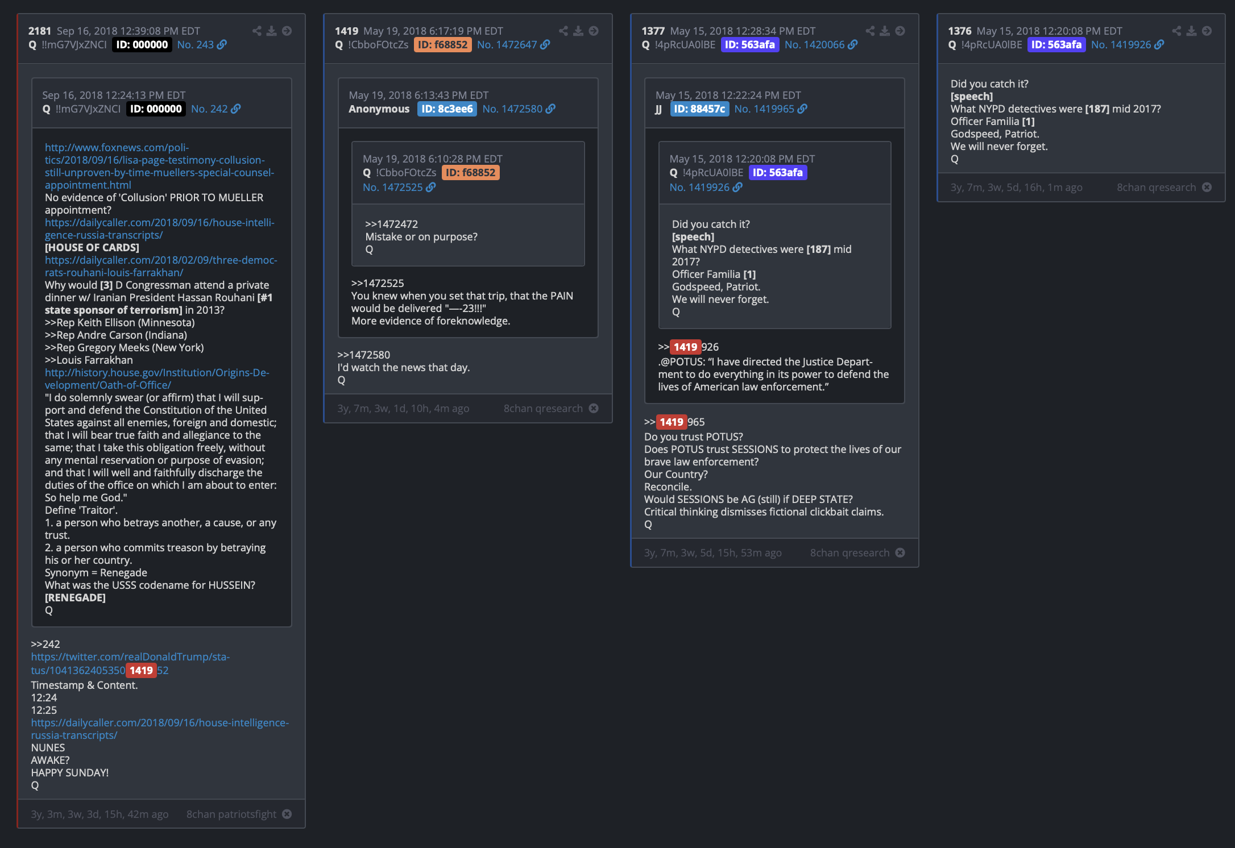Click the circled X icon in post 1376 footer
Screen dimensions: 1235x848
(x=1207, y=187)
